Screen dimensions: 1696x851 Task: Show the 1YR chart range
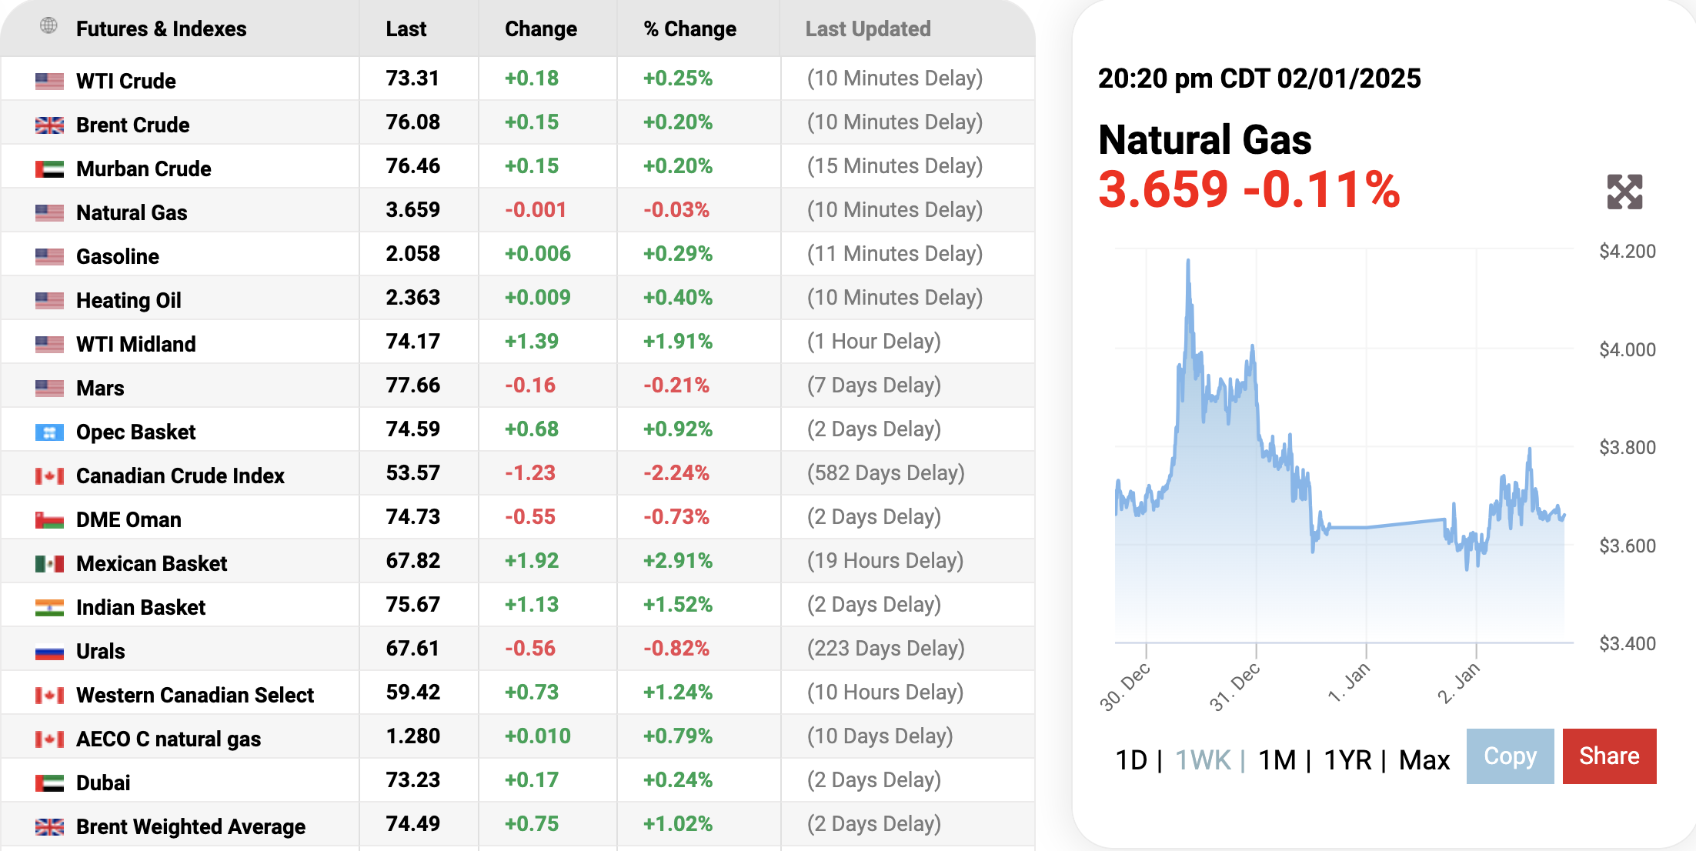[1347, 760]
